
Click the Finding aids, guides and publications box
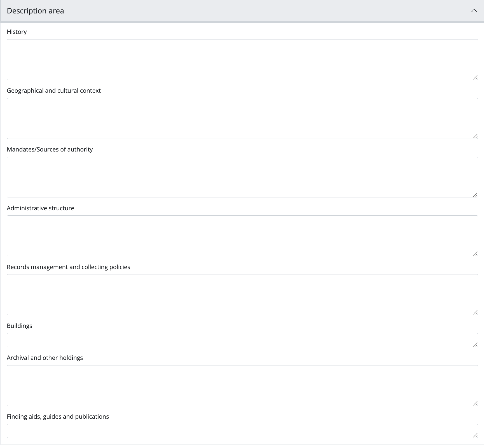tap(242, 431)
